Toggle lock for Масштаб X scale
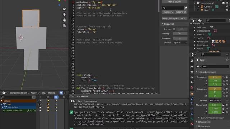The image size is (230, 129). click(223, 105)
